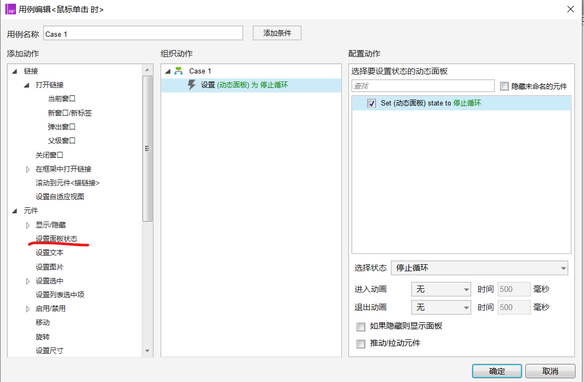The width and height of the screenshot is (584, 382).
Task: Collapse the 元件 tree section
Action: click(14, 211)
